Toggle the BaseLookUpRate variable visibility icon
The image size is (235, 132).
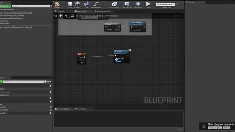[x=51, y=110]
